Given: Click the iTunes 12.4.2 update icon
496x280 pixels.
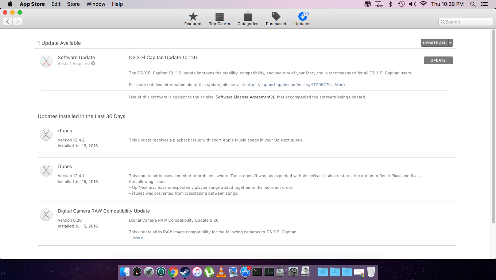Looking at the screenshot, I should (46, 135).
